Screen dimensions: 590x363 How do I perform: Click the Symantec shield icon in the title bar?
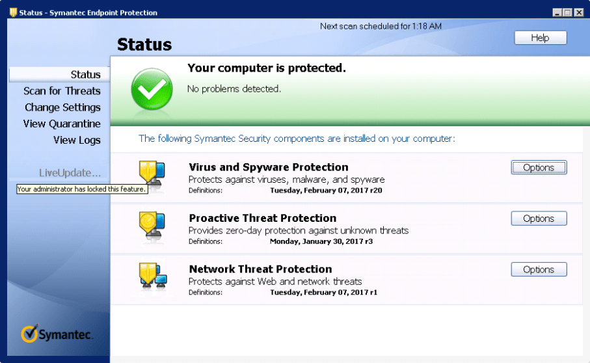click(x=13, y=12)
